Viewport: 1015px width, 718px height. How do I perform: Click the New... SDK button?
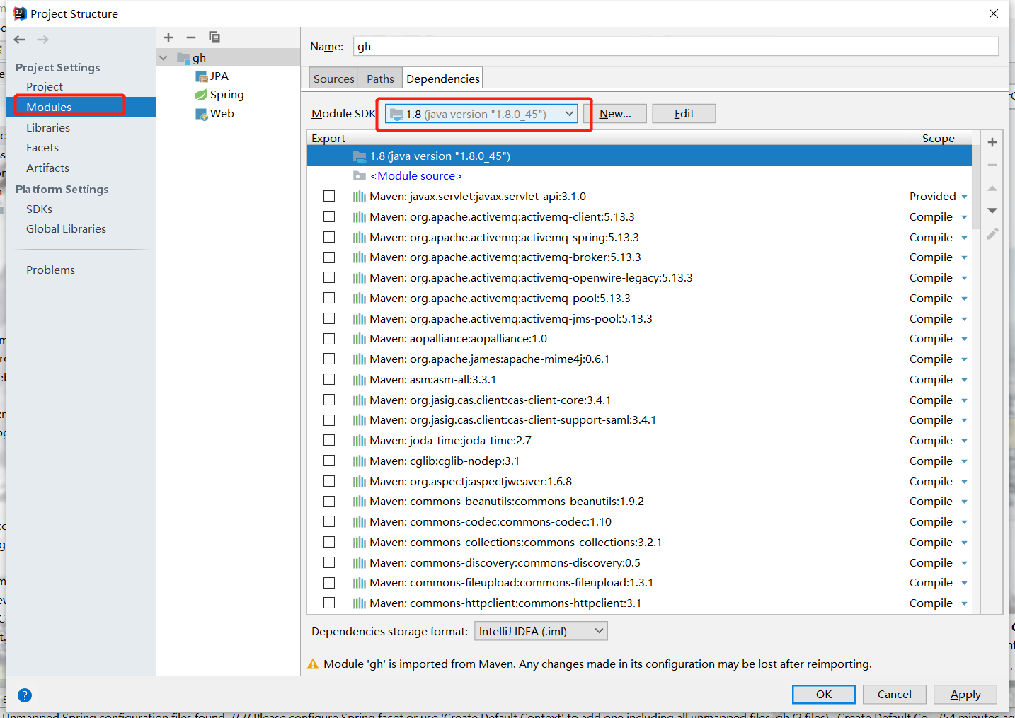point(615,113)
